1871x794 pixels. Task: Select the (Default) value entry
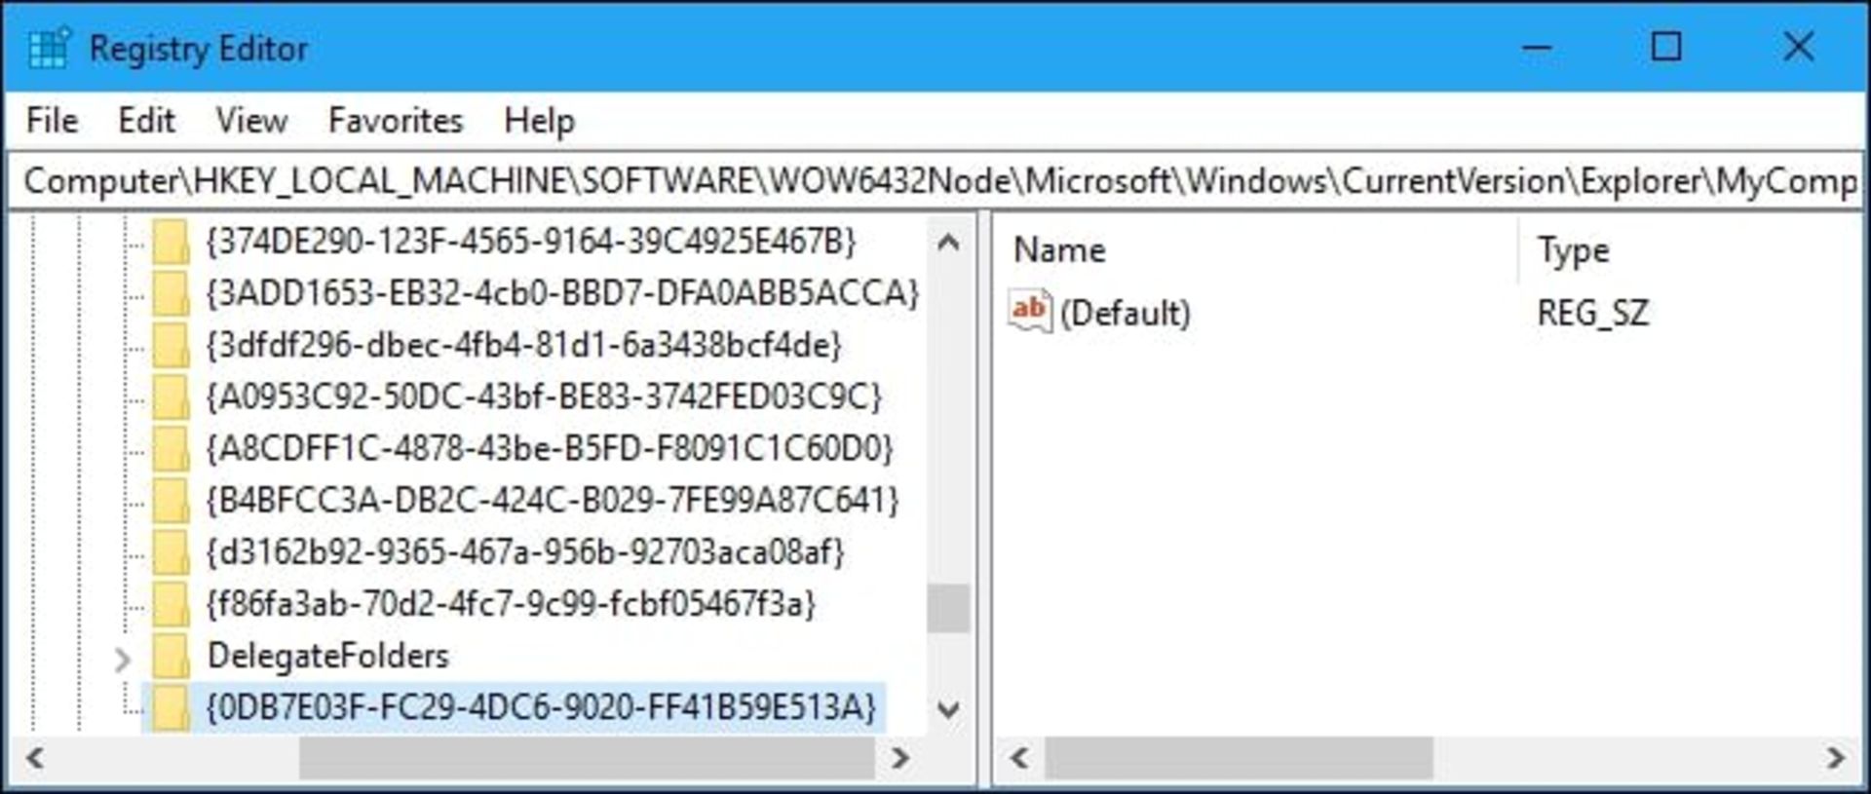pos(1126,313)
